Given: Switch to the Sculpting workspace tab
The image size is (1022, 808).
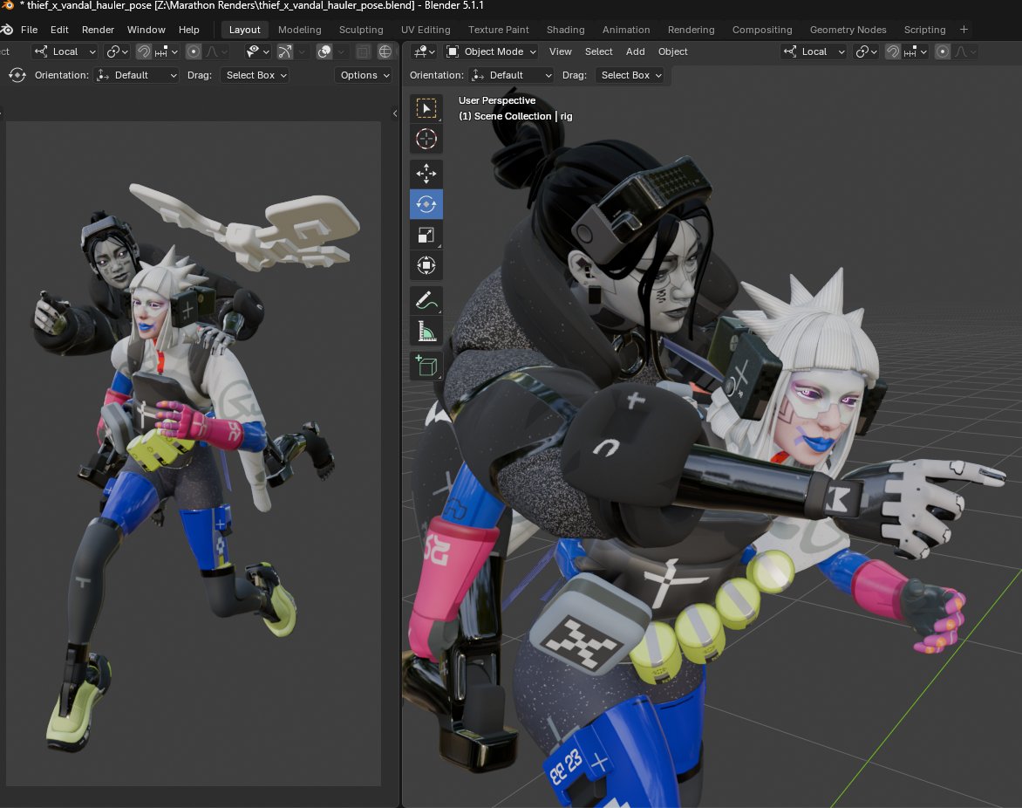Looking at the screenshot, I should pyautogui.click(x=361, y=30).
